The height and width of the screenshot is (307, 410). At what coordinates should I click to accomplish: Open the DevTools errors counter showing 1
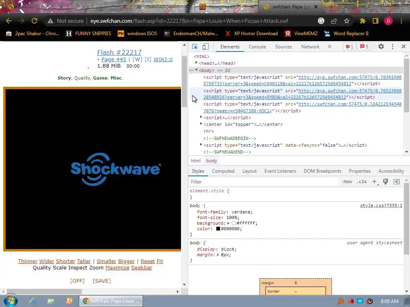(x=350, y=46)
